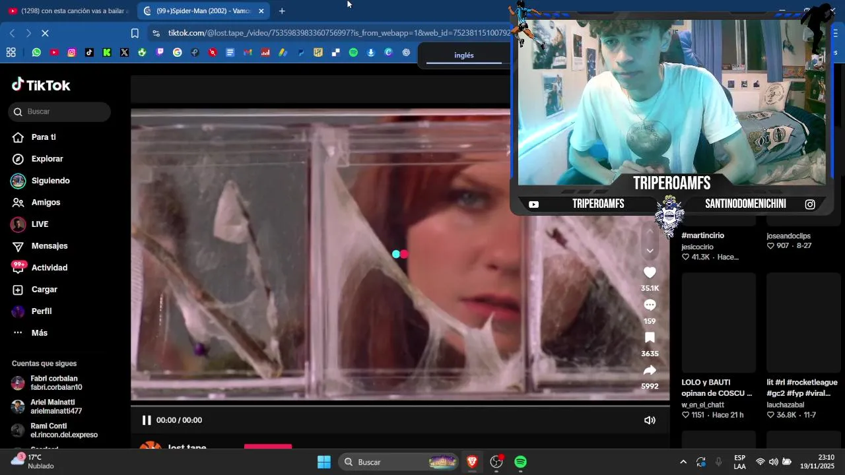
Task: Save the video with the bookmark icon
Action: coord(650,338)
